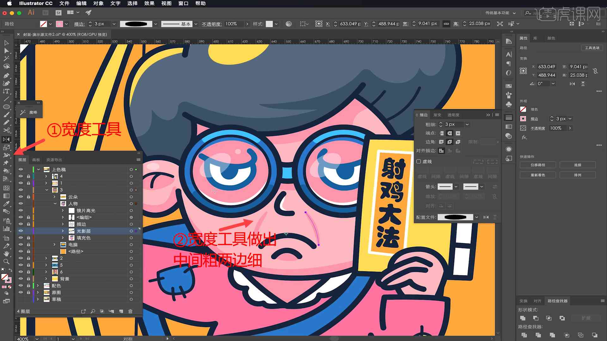Select the Selection (arrow) tool

(6, 43)
